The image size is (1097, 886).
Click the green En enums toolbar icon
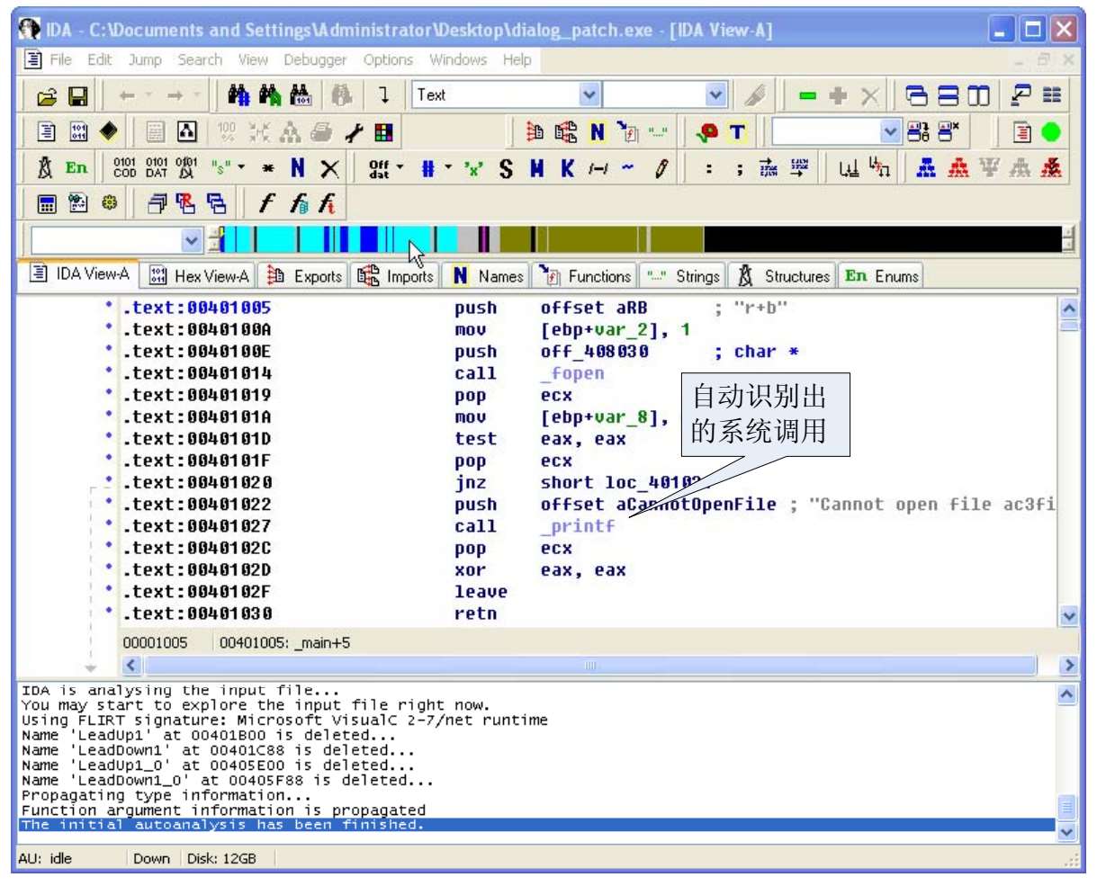[x=77, y=168]
